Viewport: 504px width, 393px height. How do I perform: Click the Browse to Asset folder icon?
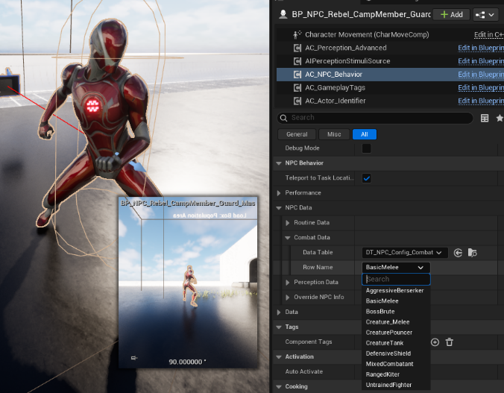point(472,253)
